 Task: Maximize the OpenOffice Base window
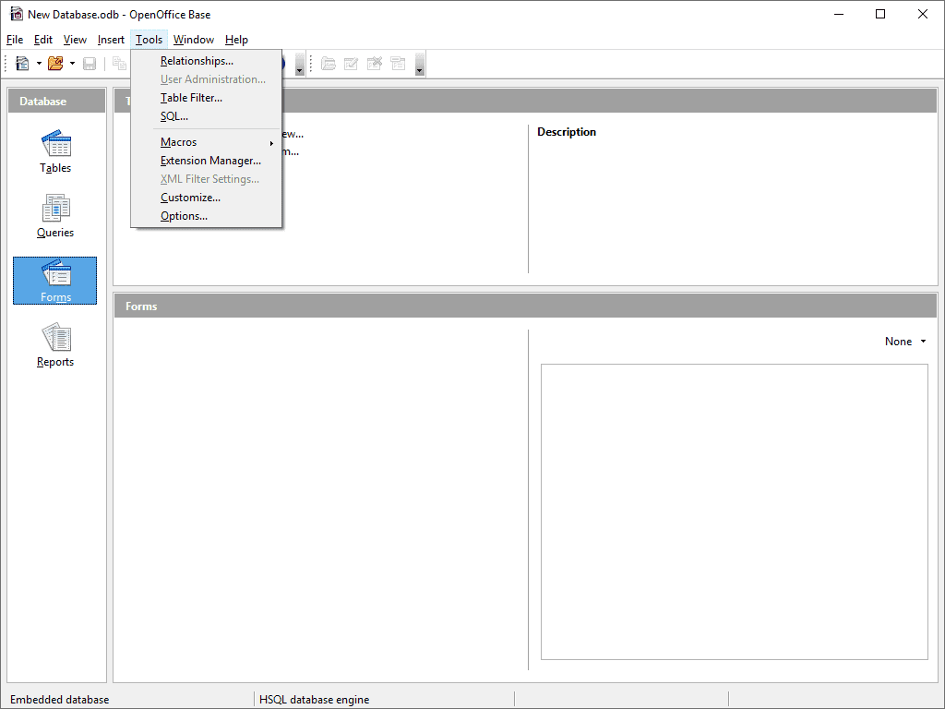[x=880, y=14]
